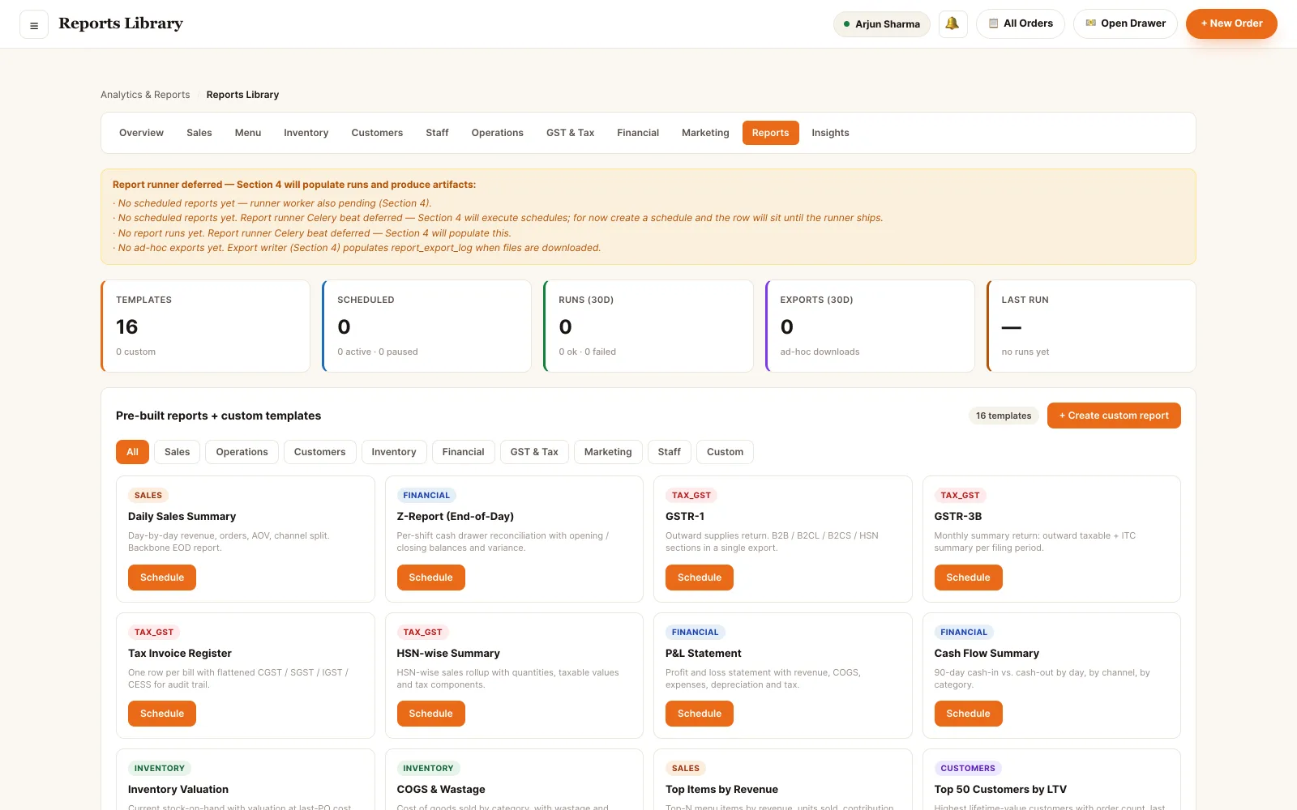
Task: Filter templates by Customers chip
Action: [319, 452]
